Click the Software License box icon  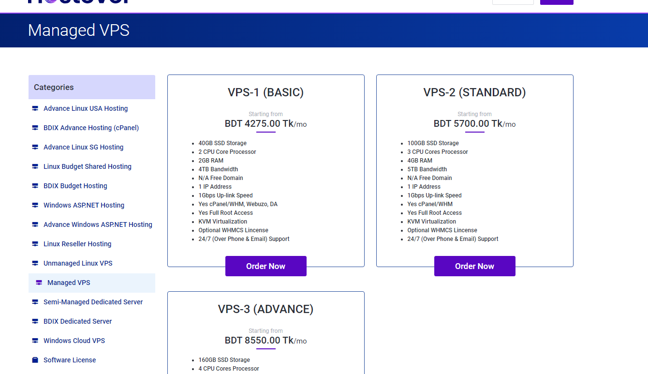point(35,360)
